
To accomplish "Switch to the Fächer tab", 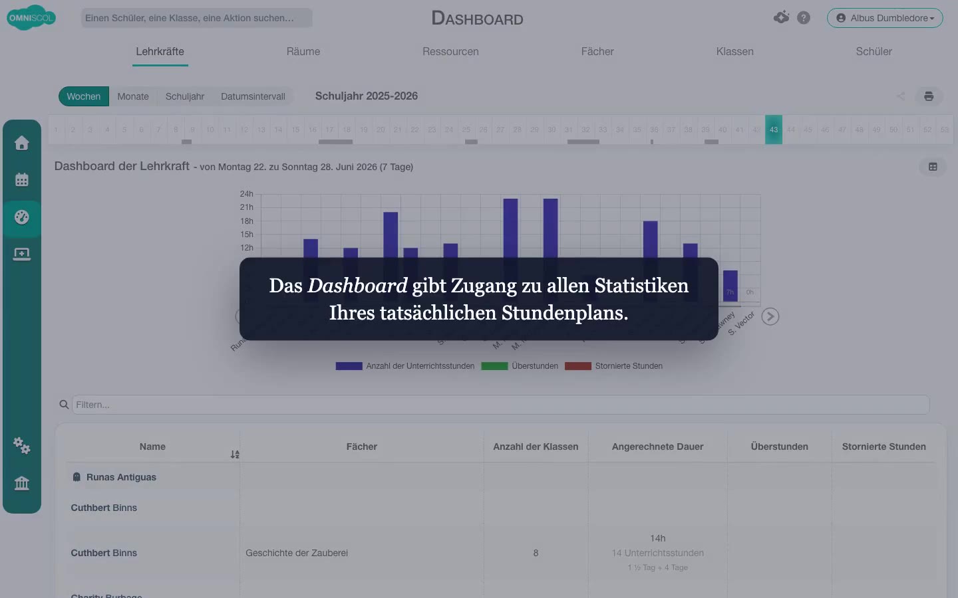I will click(597, 52).
